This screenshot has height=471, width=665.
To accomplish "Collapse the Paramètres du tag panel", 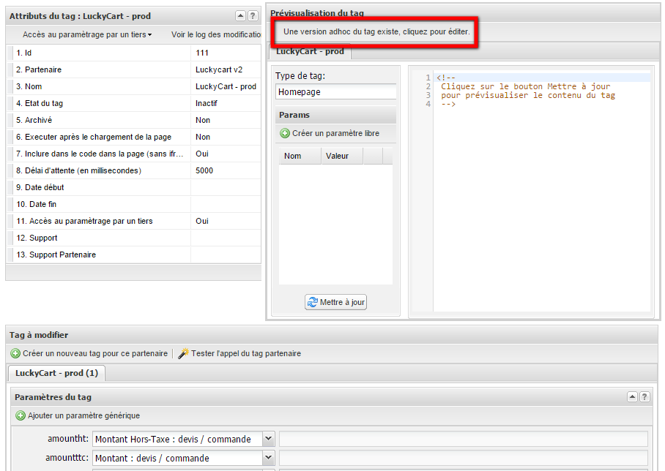I will pos(632,397).
